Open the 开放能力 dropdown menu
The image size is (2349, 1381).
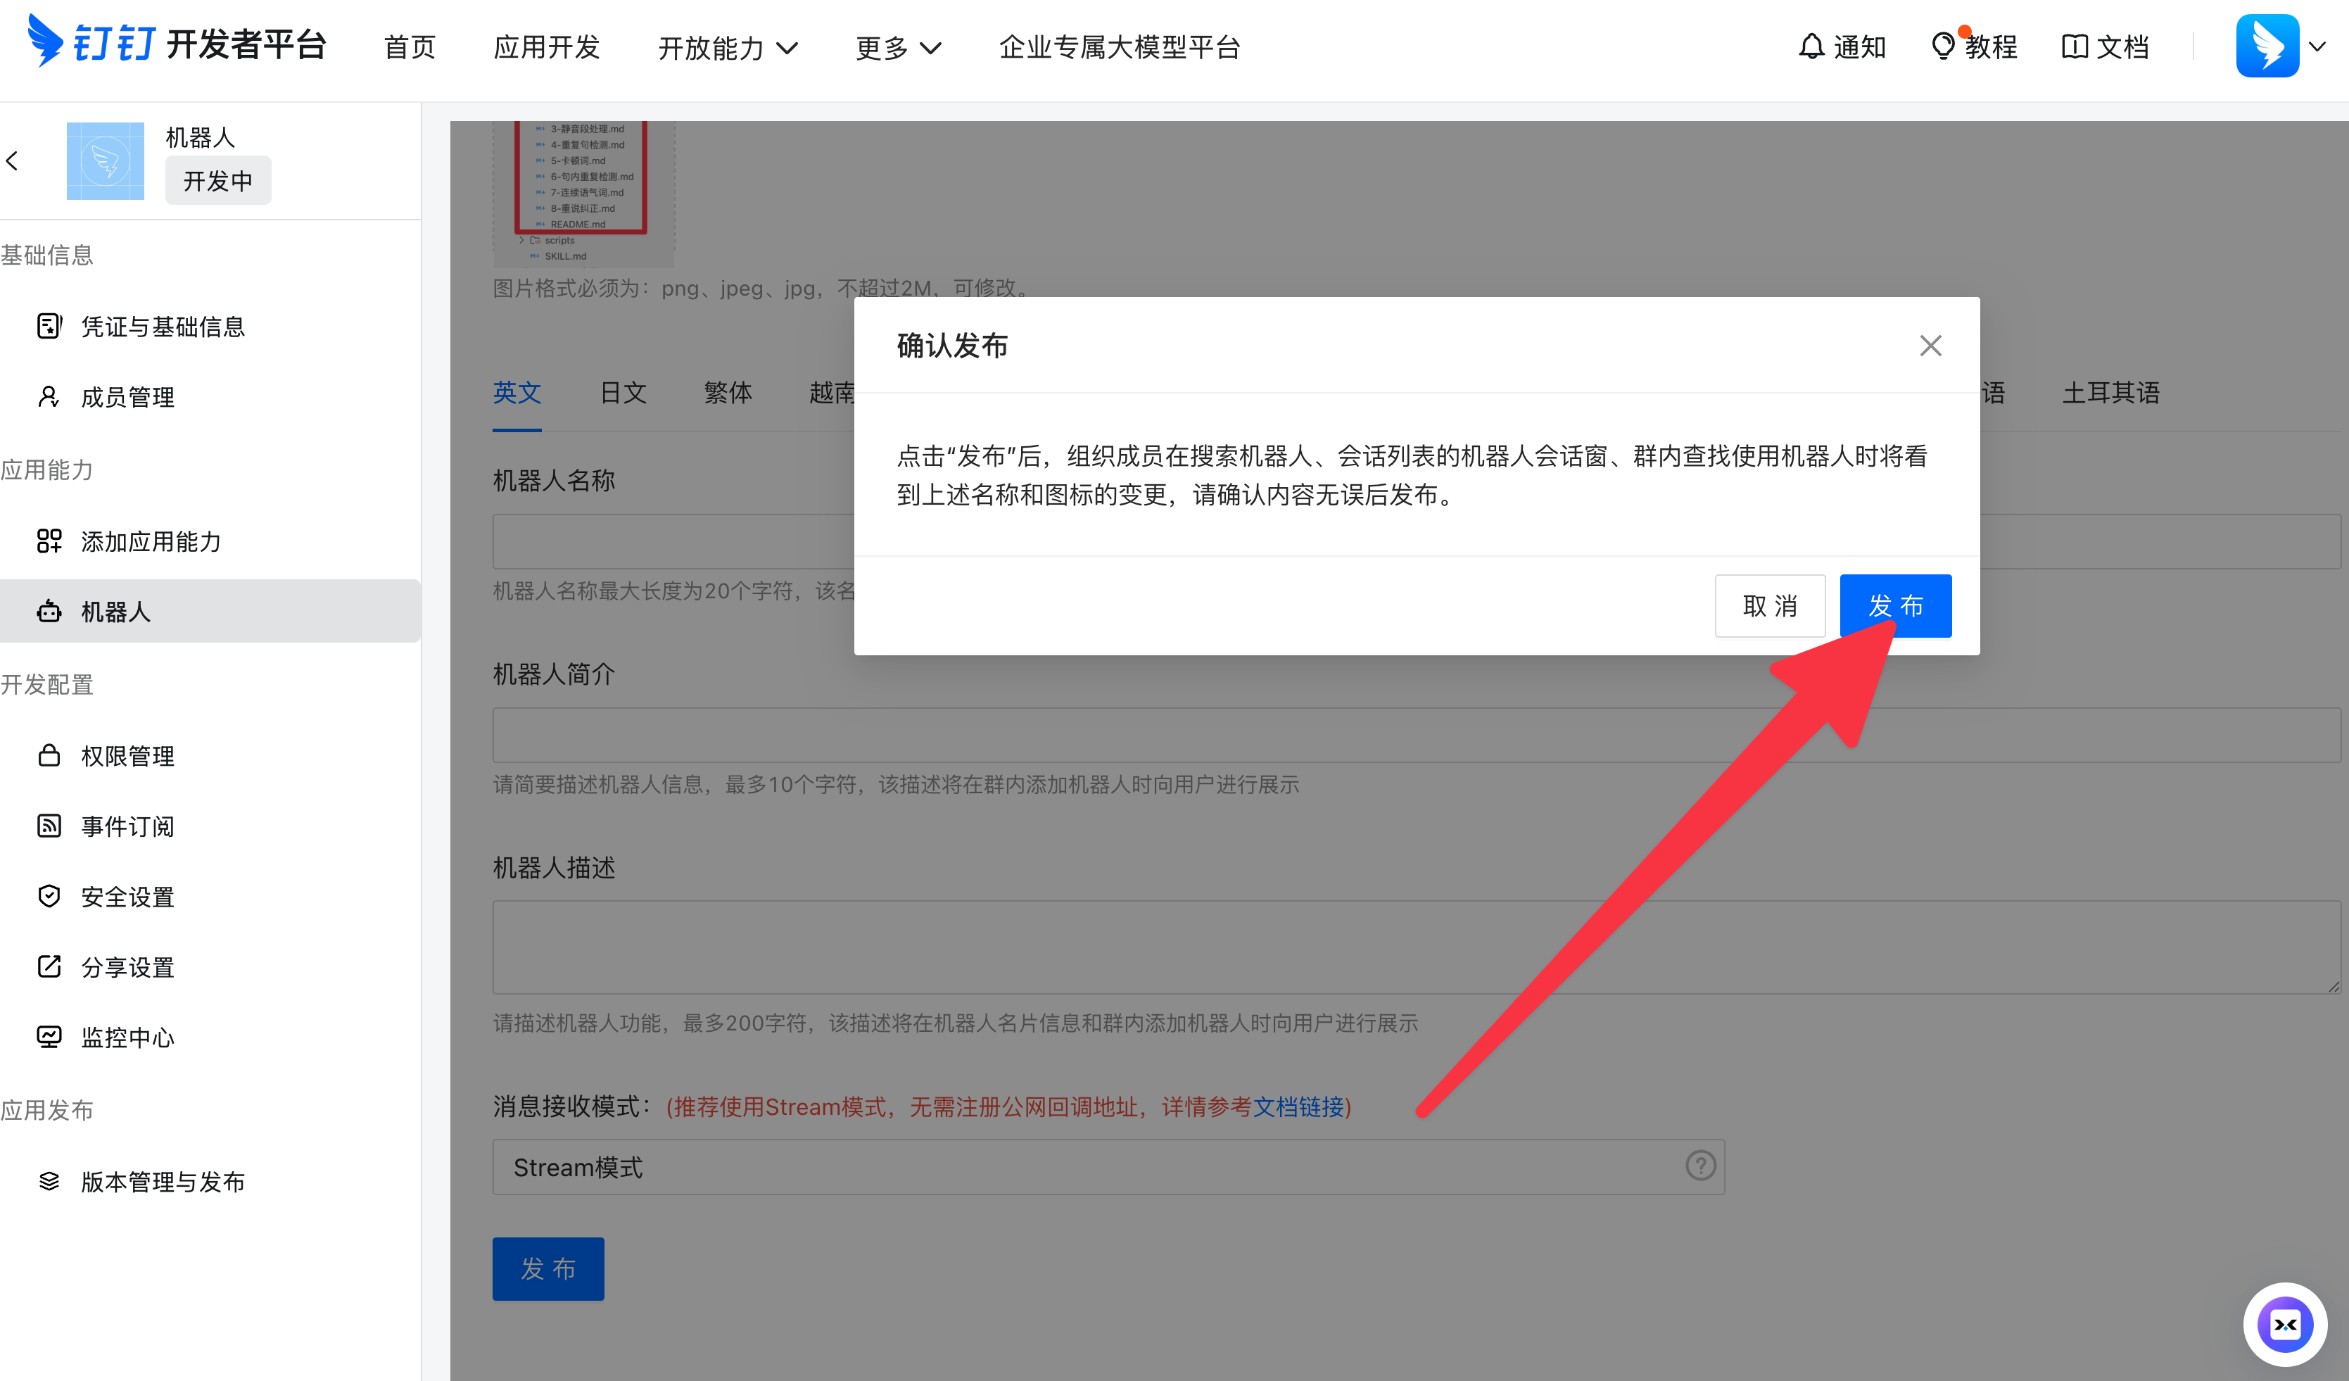pyautogui.click(x=729, y=48)
